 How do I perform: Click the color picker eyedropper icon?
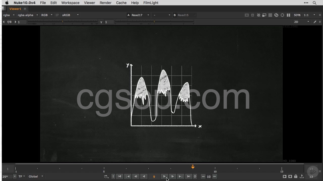(x=315, y=22)
